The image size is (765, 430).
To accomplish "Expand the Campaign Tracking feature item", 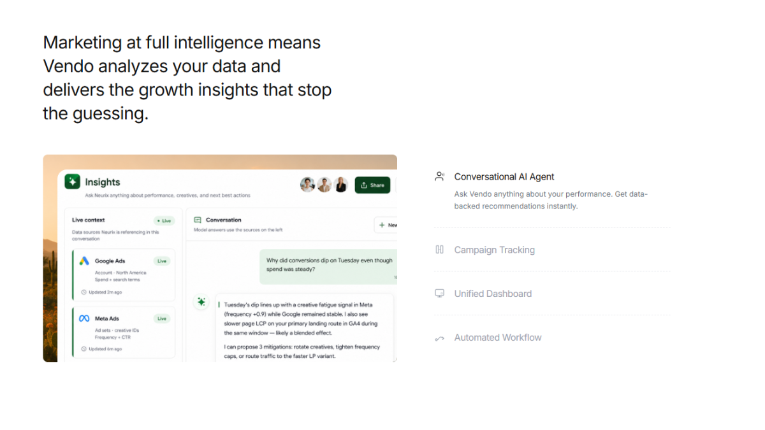I will coord(552,250).
